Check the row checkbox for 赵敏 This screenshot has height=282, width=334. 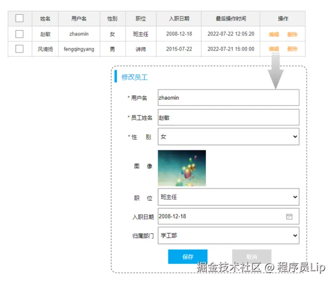click(x=19, y=34)
